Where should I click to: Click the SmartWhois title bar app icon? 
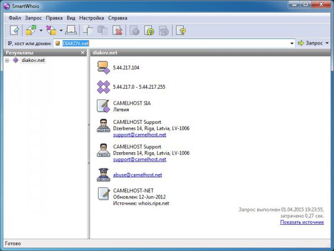coord(7,6)
